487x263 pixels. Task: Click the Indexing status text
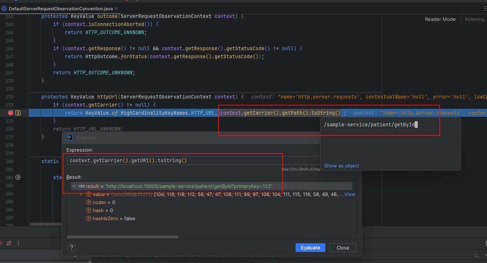pos(476,19)
